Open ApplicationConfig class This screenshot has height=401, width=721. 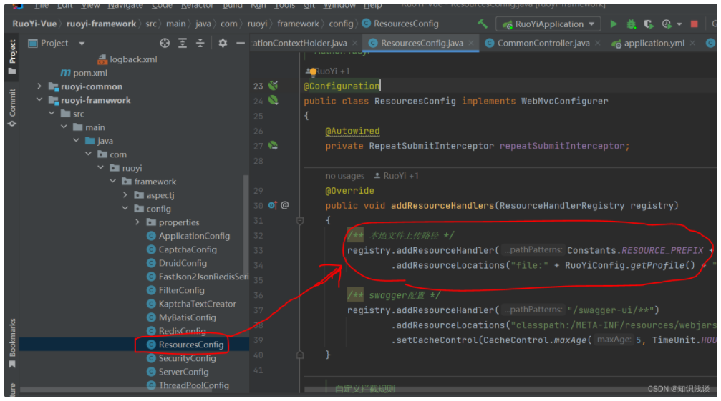tap(188, 236)
